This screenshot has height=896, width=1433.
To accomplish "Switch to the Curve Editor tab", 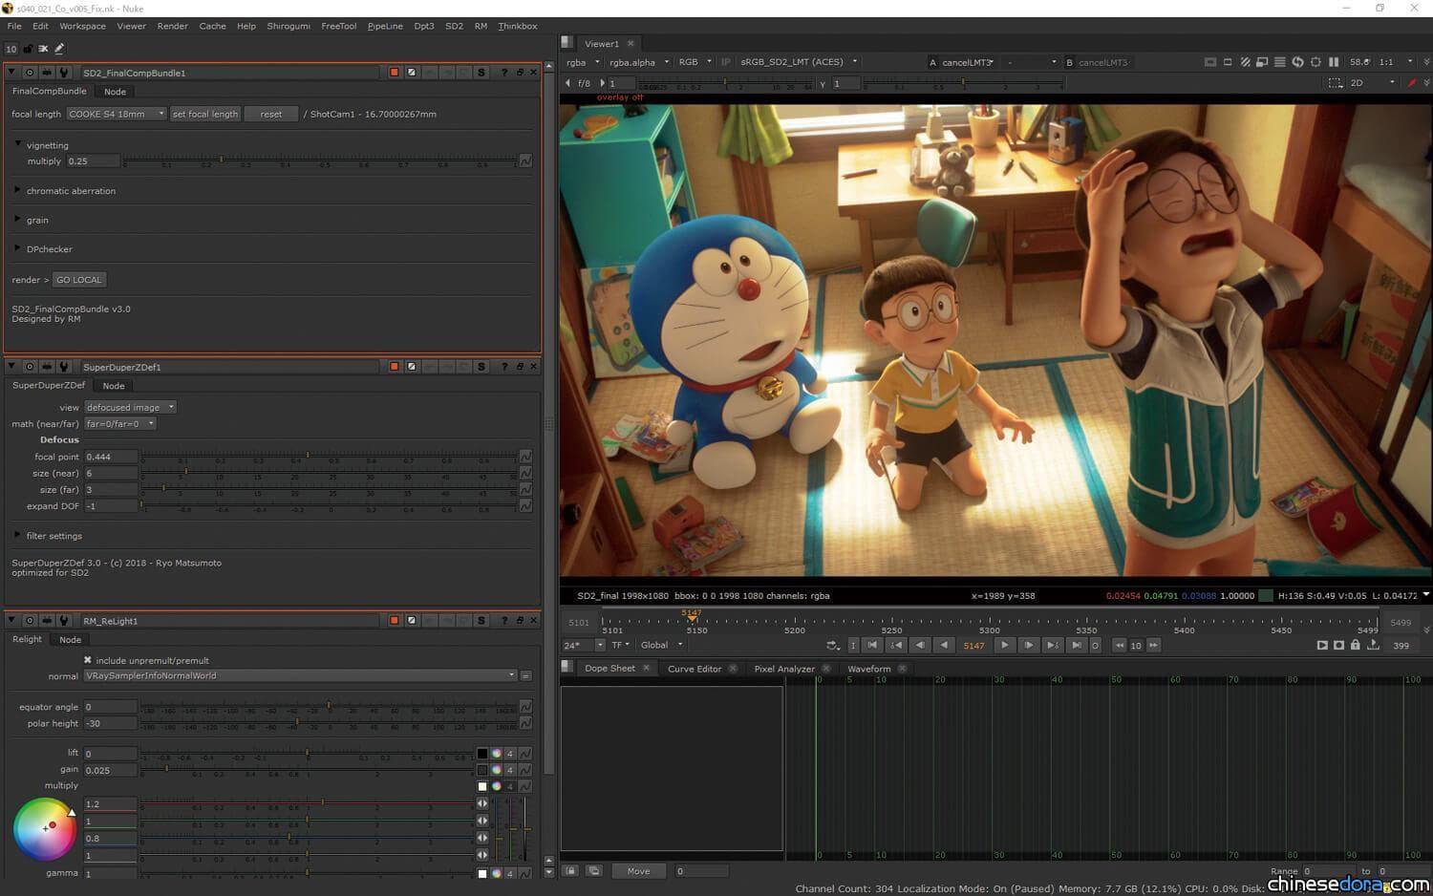I will tap(695, 669).
